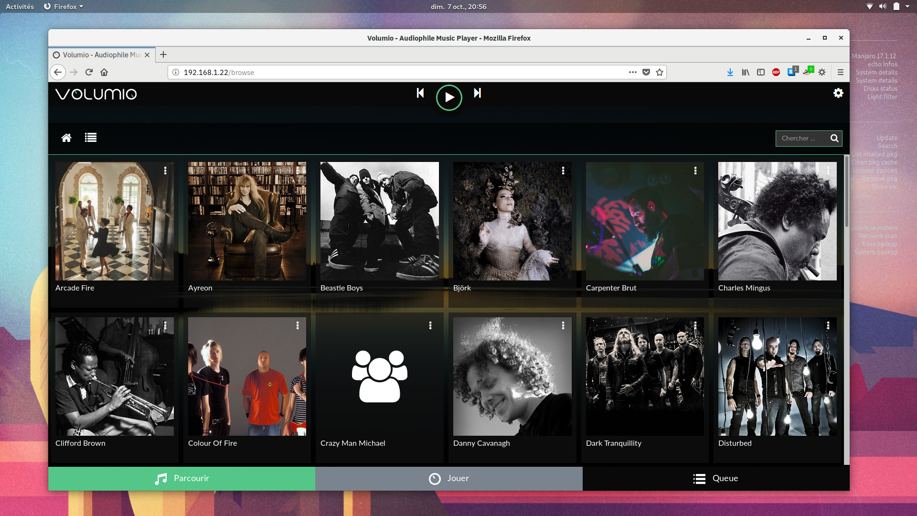Click the Volumio logo

[x=96, y=94]
